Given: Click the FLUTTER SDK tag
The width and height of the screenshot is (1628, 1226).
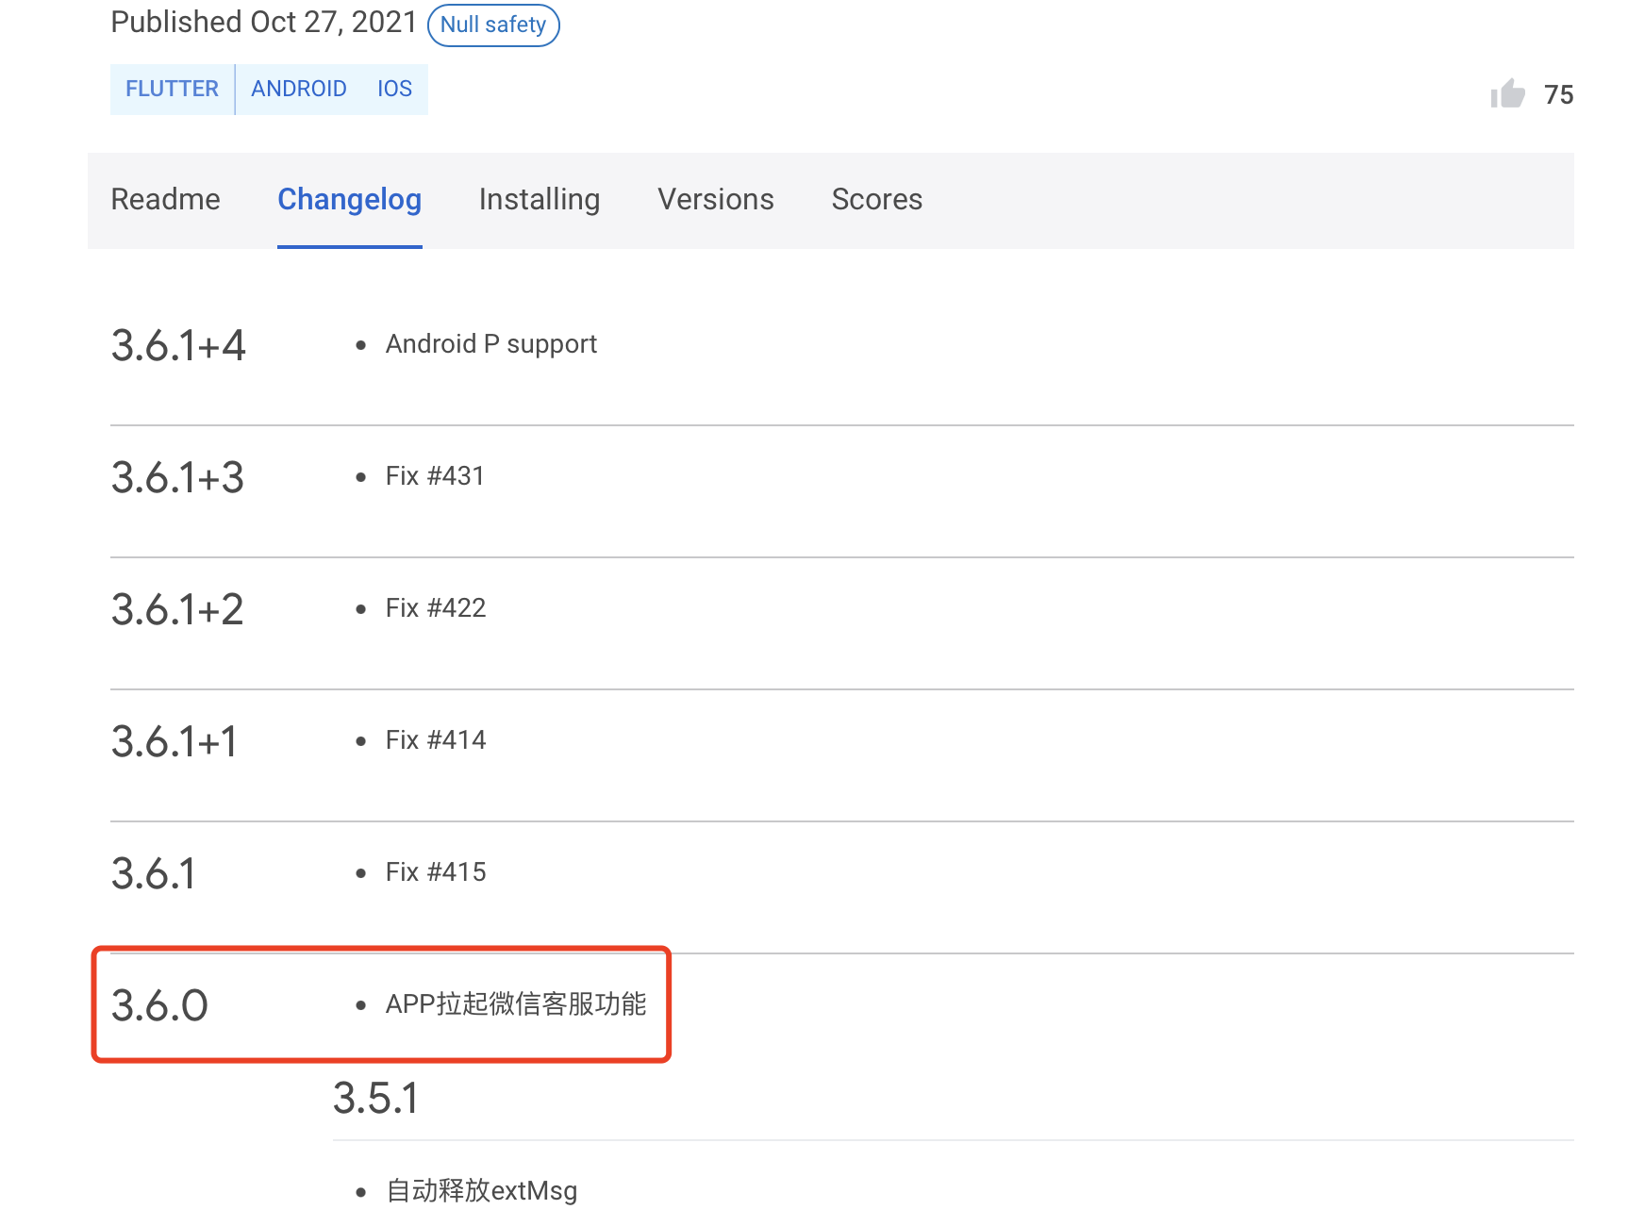Looking at the screenshot, I should point(172,89).
